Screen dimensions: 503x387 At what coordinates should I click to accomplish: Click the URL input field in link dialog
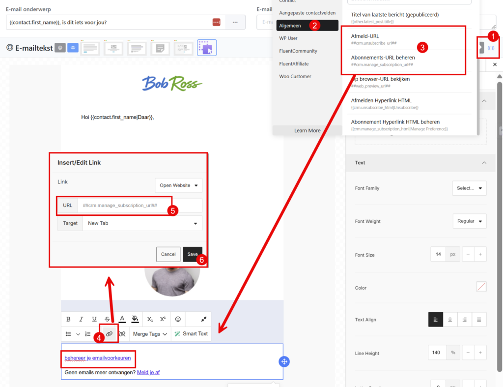[139, 206]
